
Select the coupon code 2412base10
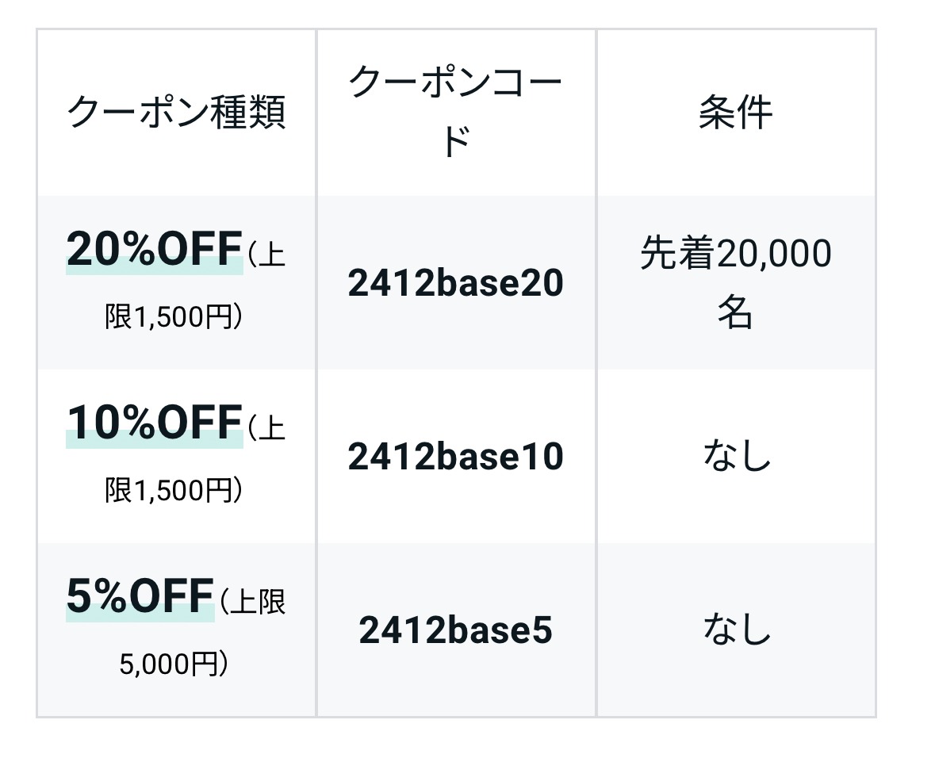click(455, 457)
